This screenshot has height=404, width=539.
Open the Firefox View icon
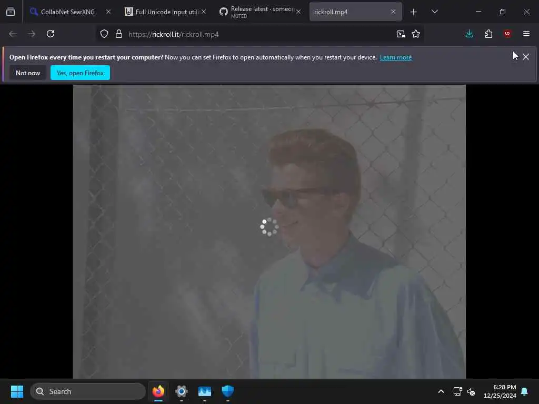tap(11, 12)
